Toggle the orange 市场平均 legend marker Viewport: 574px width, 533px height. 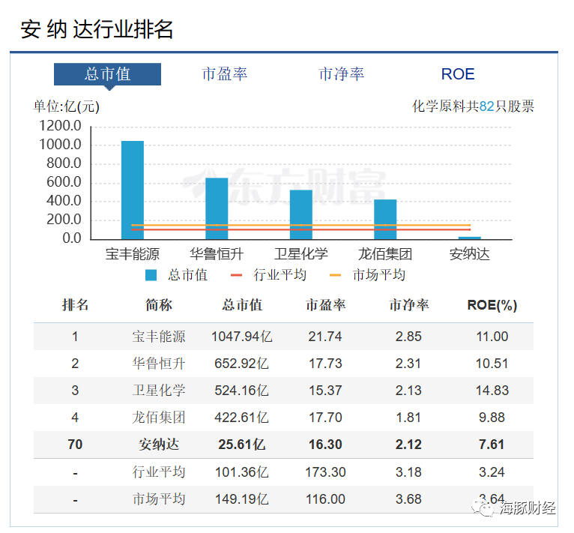coord(335,275)
